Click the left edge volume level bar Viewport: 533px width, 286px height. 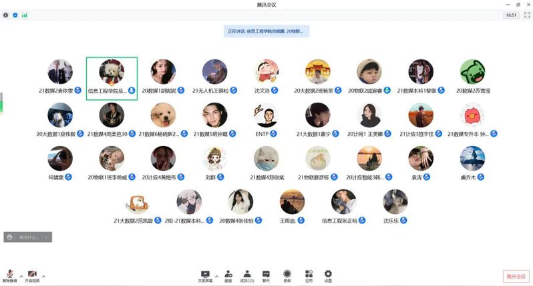(x=1, y=103)
